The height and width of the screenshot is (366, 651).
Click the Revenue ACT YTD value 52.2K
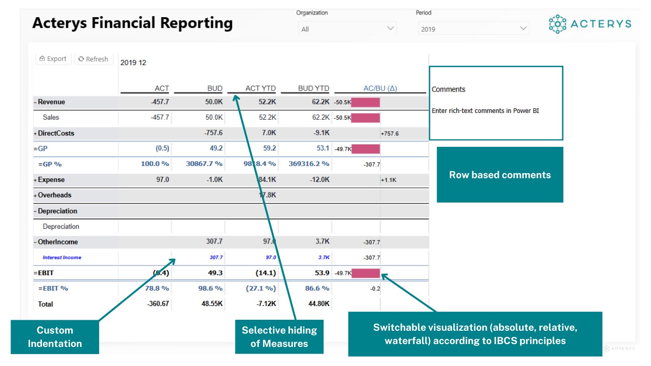point(267,102)
